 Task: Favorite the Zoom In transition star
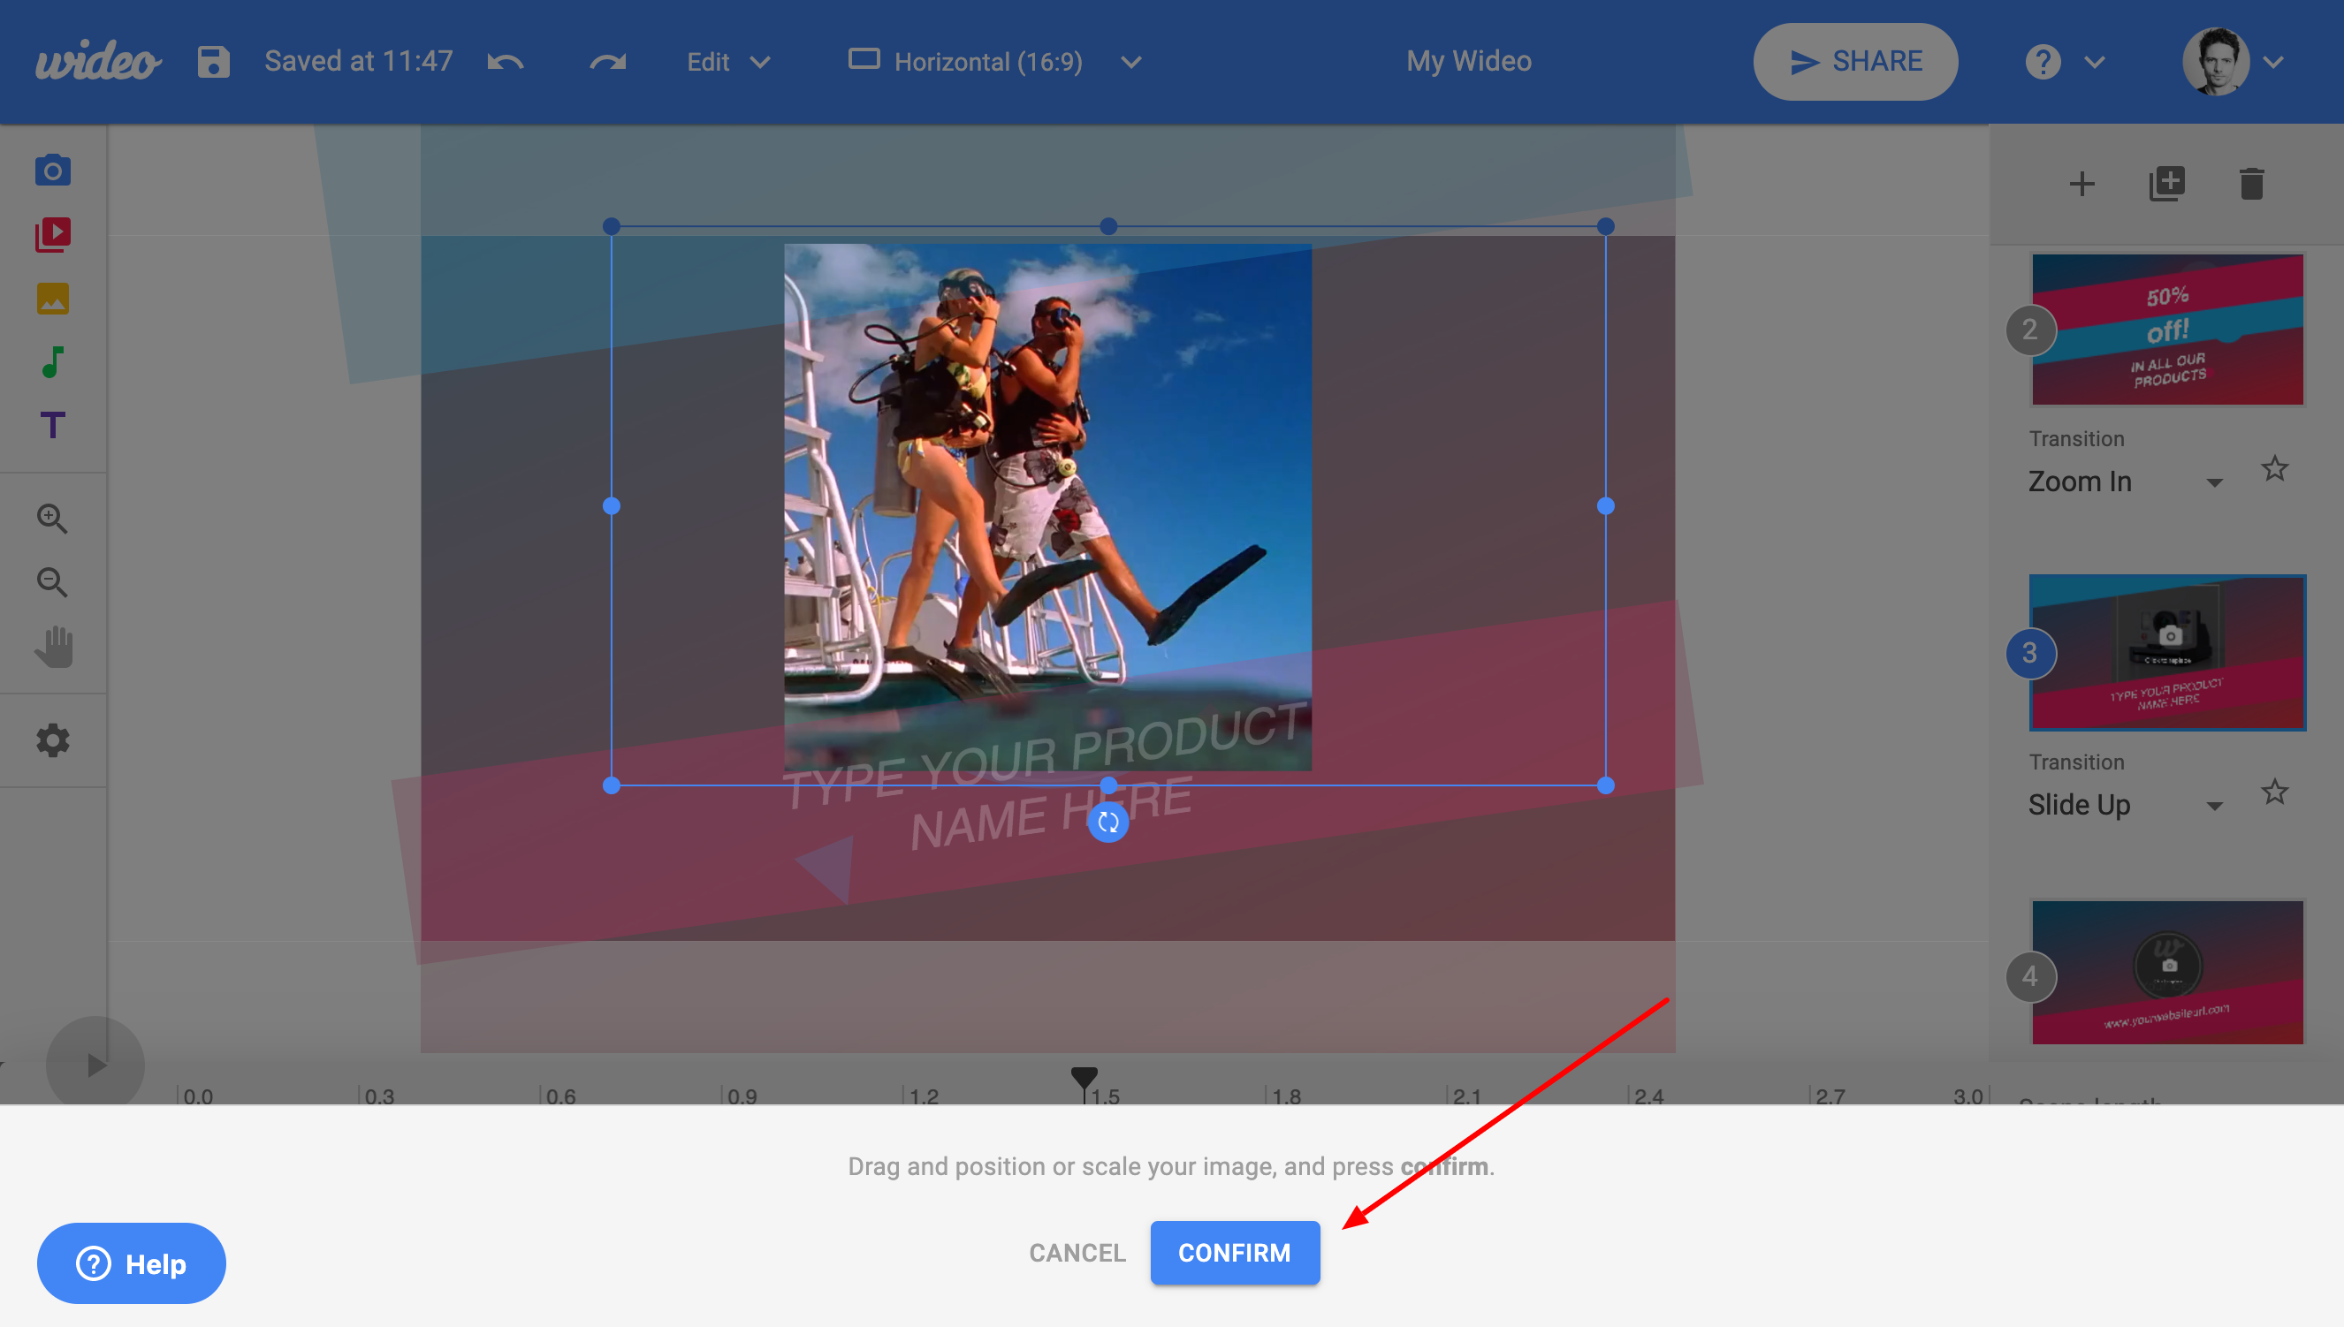click(x=2275, y=468)
